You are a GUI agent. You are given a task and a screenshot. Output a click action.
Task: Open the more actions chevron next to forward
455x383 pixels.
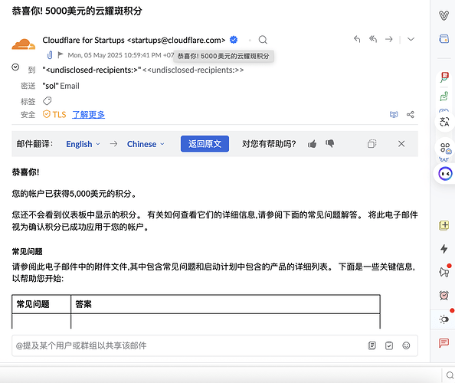coord(411,39)
